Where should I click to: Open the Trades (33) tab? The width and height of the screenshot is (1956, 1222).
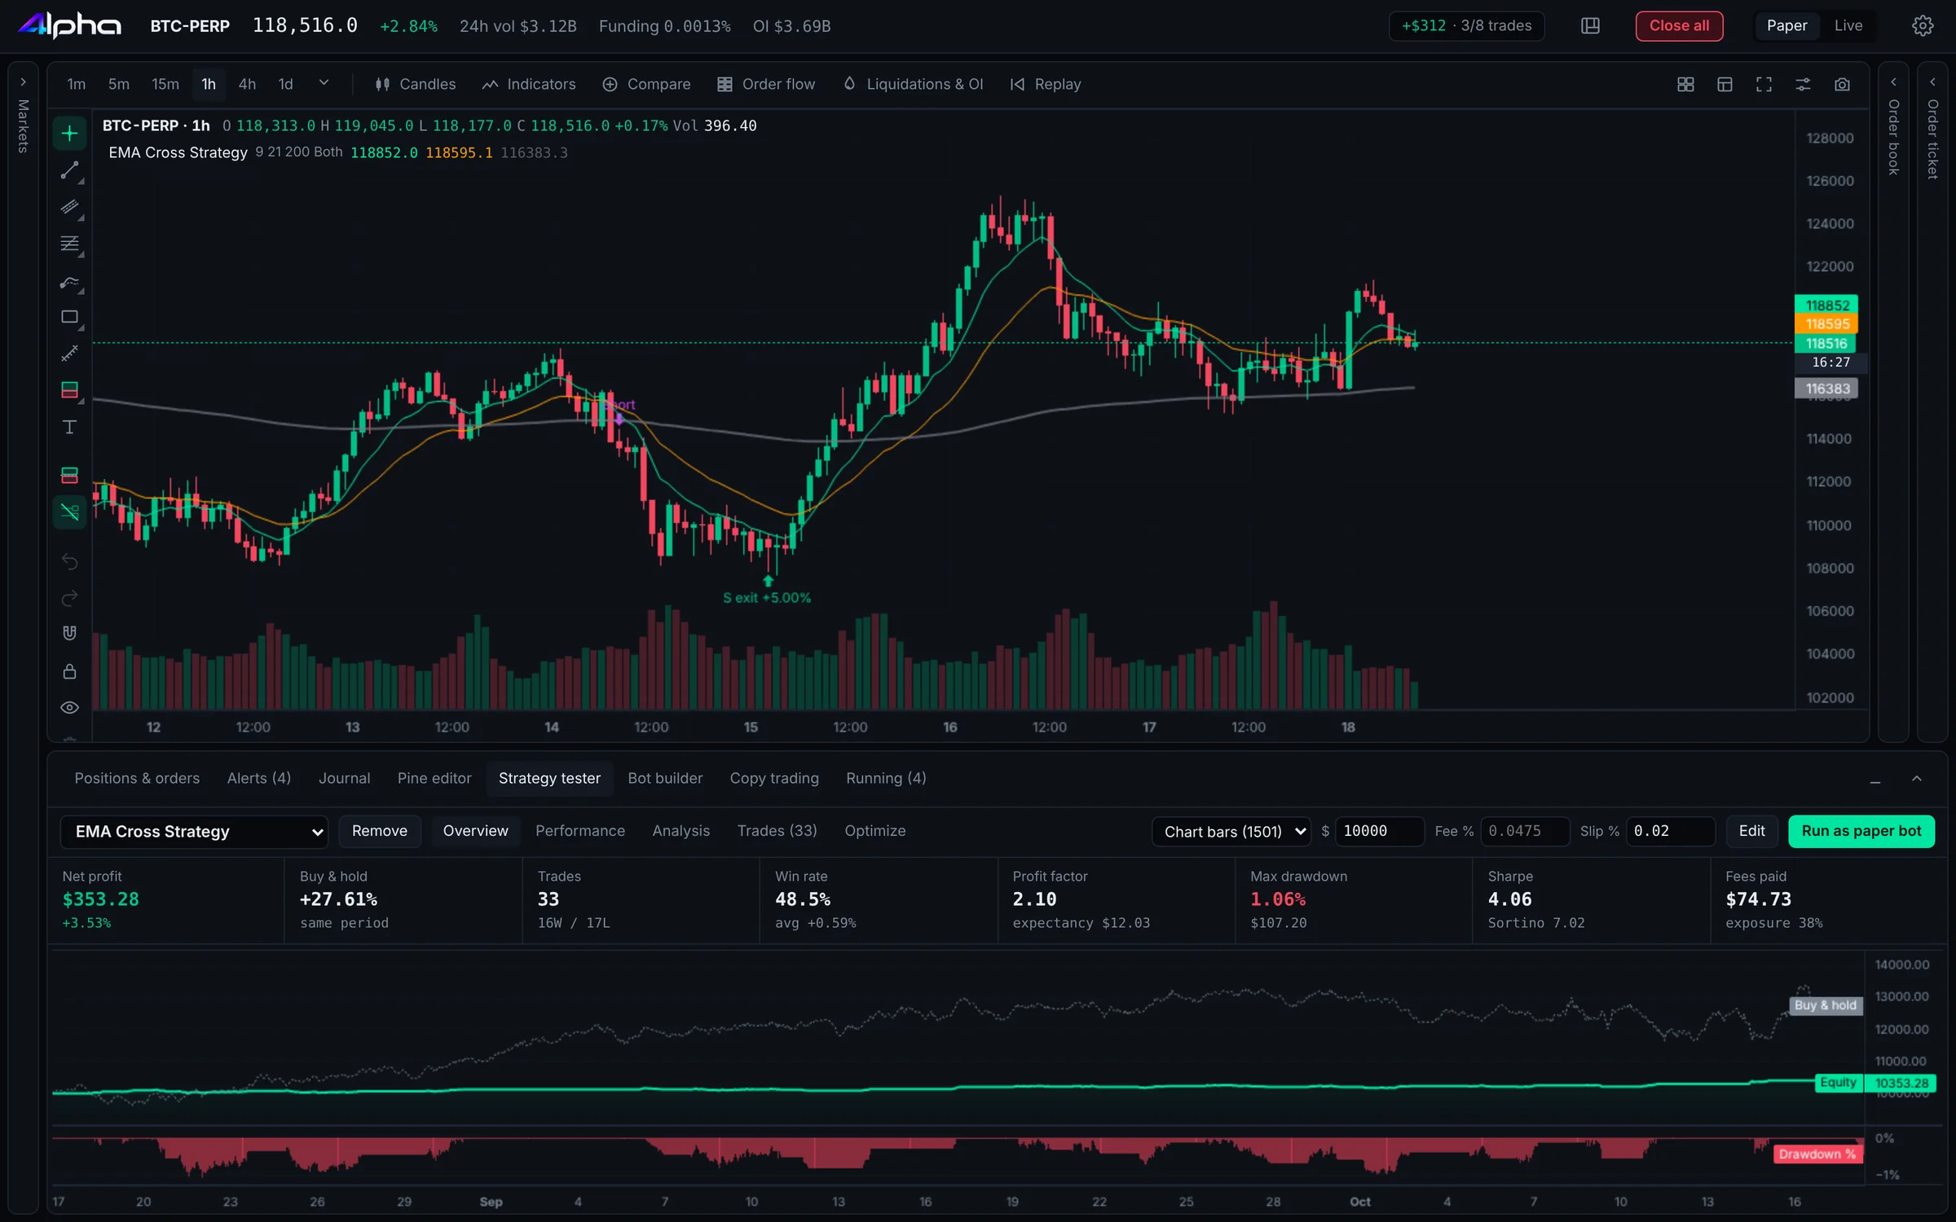pos(777,831)
